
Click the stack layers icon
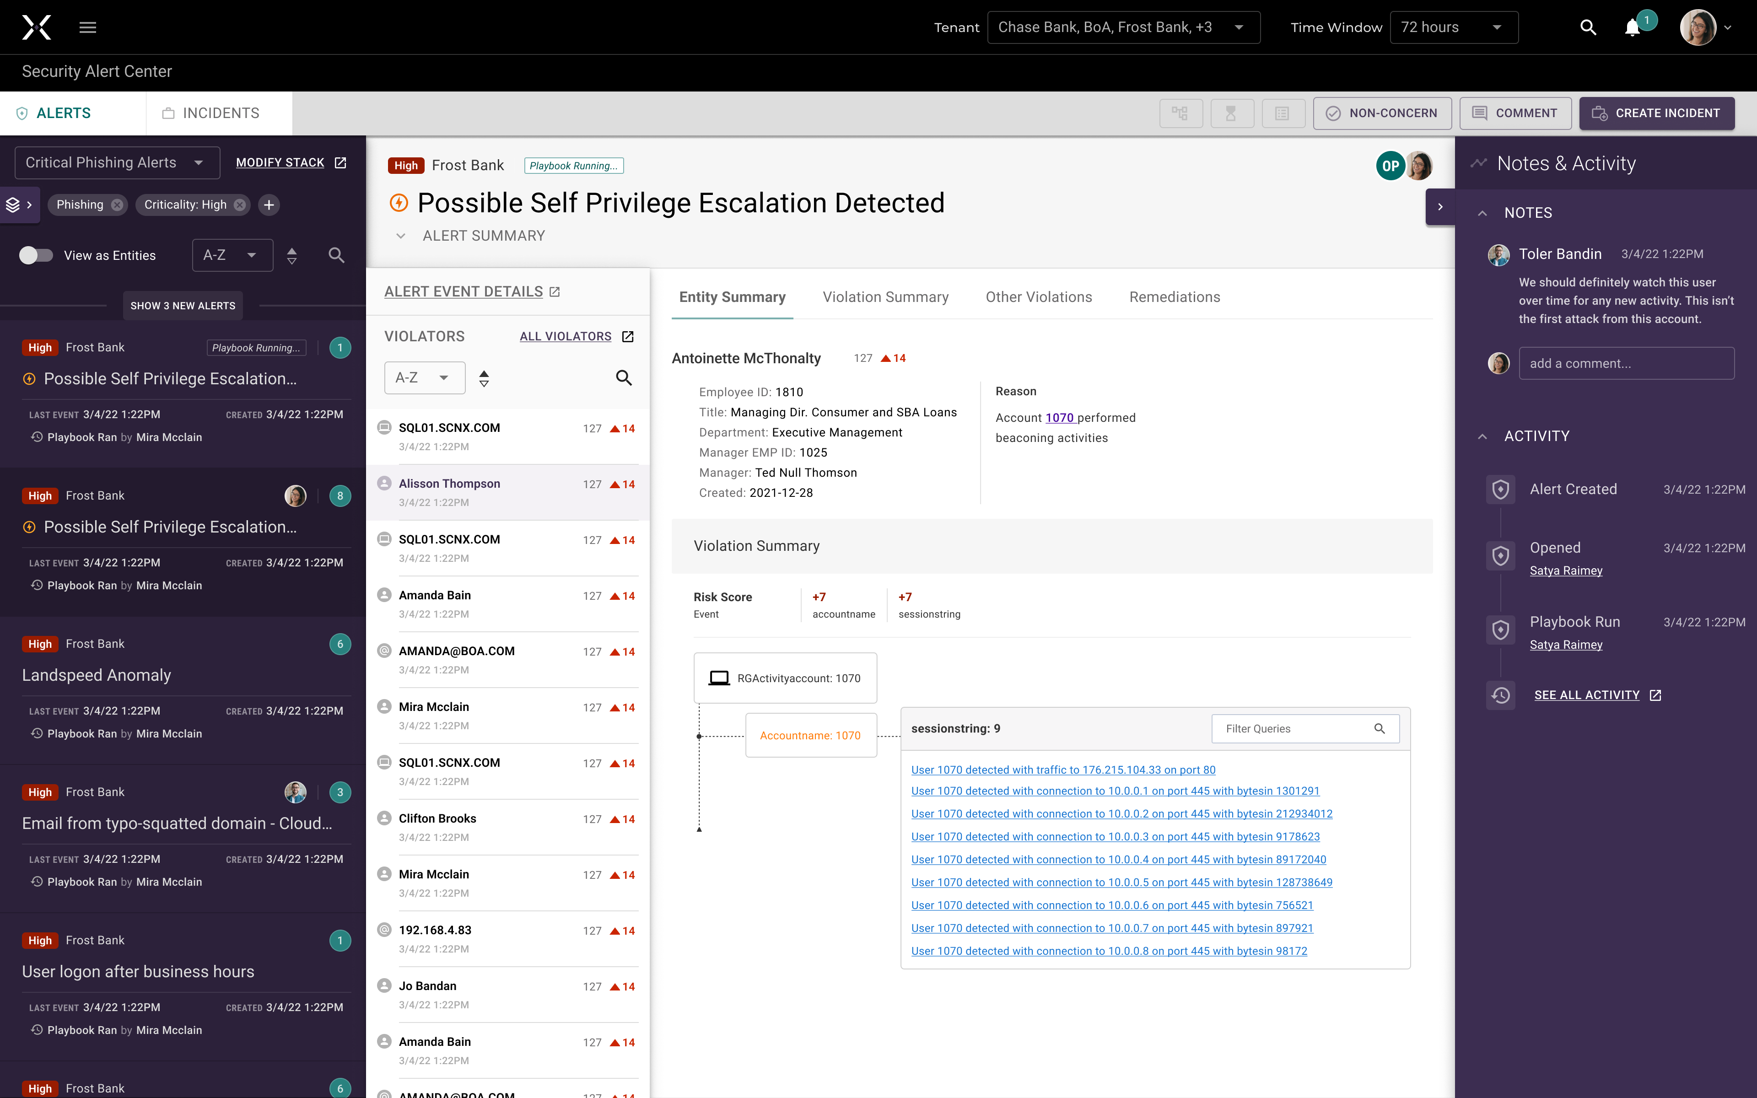13,205
